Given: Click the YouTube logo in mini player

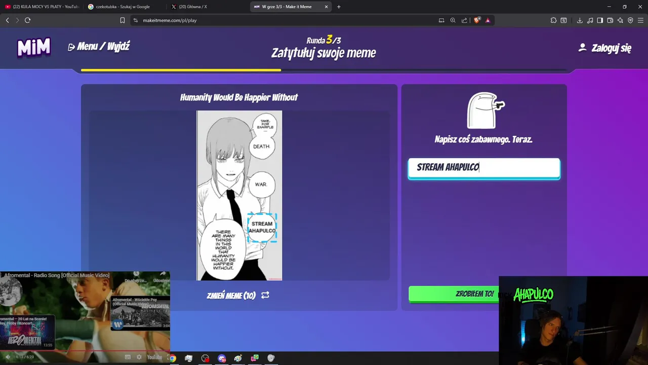Looking at the screenshot, I should tap(154, 357).
